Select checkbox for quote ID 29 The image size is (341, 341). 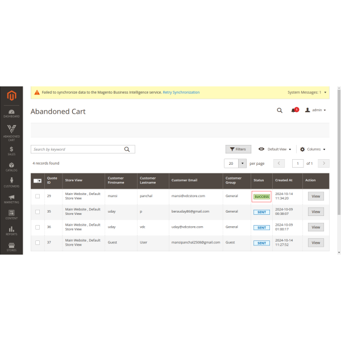38,196
